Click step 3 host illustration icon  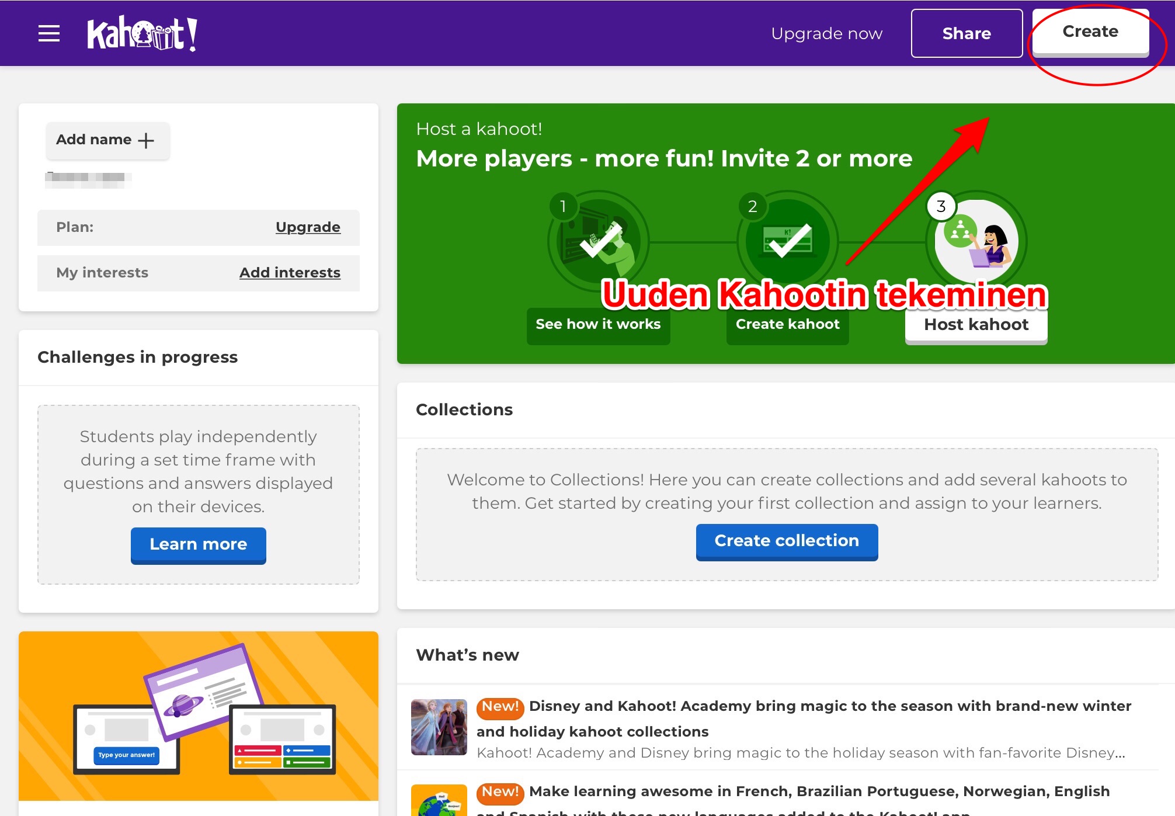976,241
